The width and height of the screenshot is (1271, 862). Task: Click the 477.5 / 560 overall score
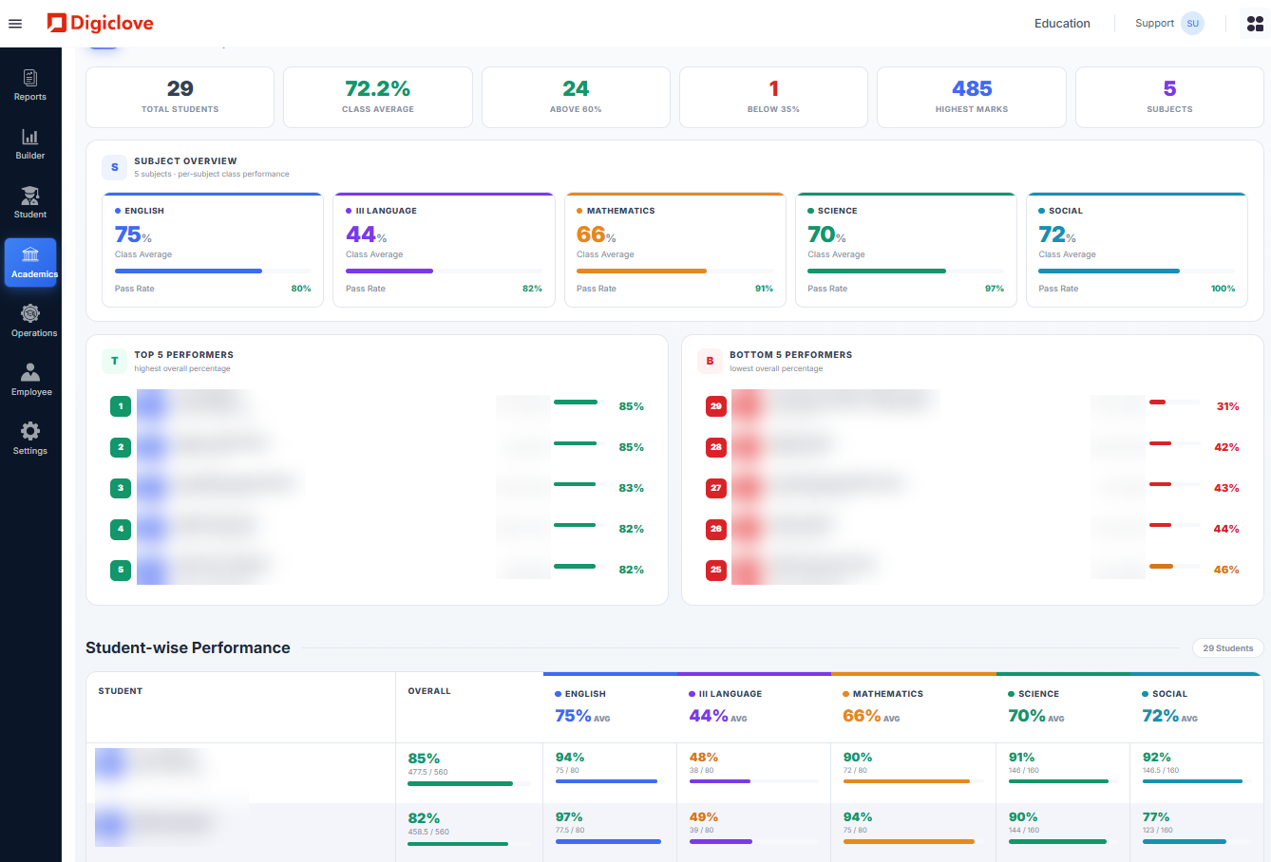[x=427, y=772]
